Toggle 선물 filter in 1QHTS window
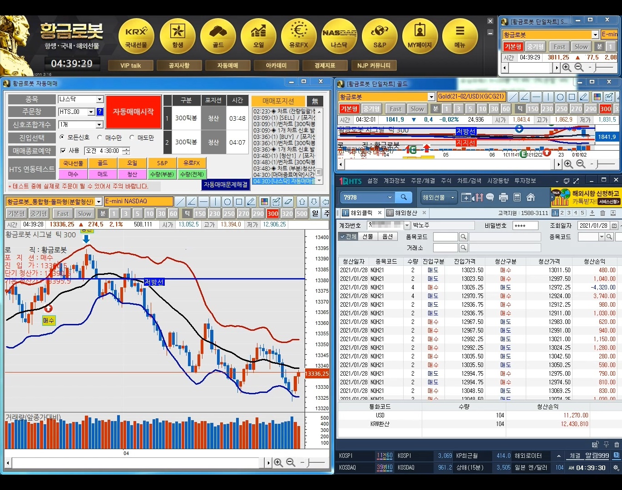622x490 pixels. pos(367,236)
